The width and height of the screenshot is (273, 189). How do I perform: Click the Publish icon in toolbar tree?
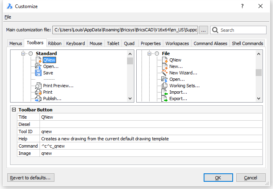point(38,99)
